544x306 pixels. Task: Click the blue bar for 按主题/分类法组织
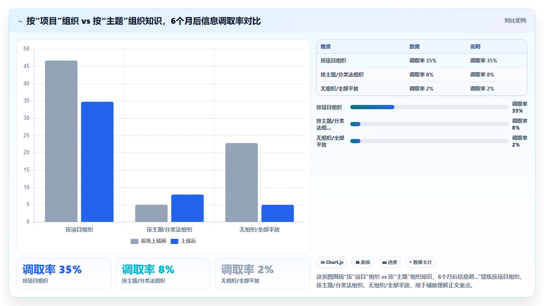coord(187,208)
